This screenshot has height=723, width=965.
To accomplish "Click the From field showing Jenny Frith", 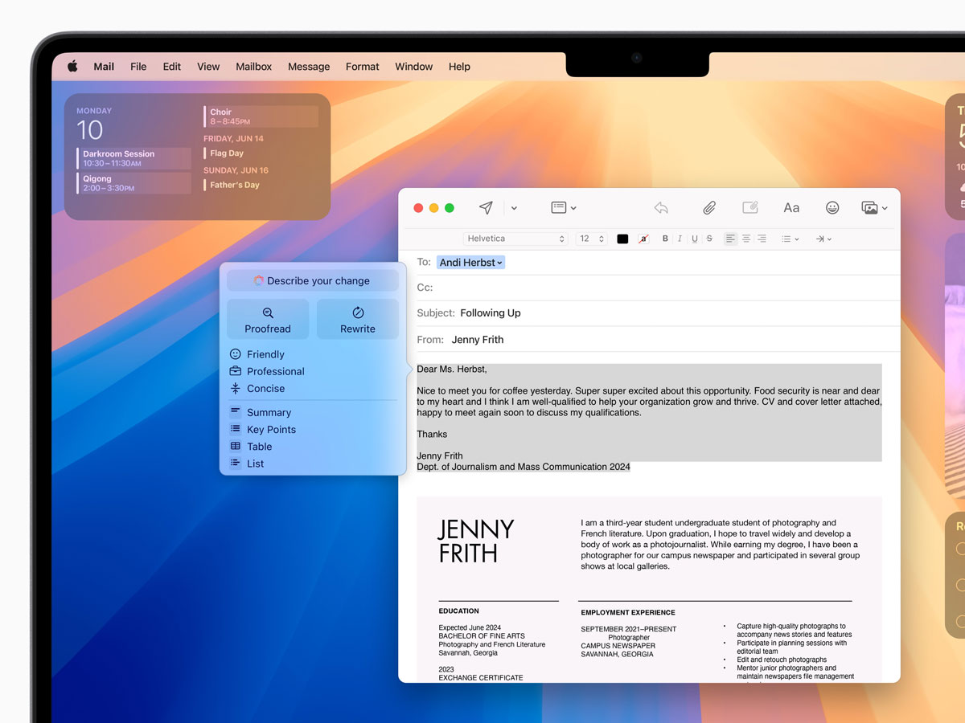I will pos(649,339).
